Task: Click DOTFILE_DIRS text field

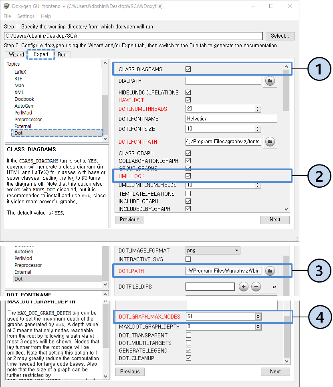Action: pyautogui.click(x=210, y=287)
